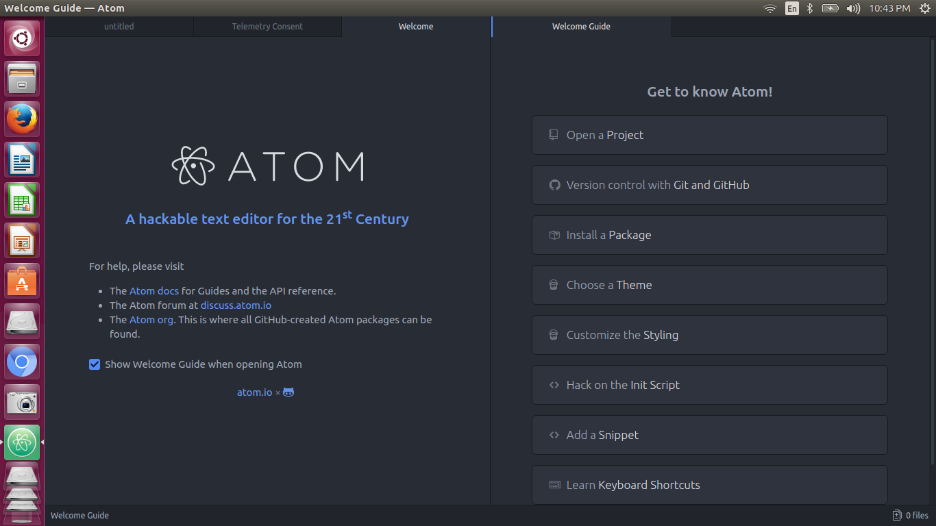Expand the Choose a Theme card
Image resolution: width=936 pixels, height=526 pixels.
709,285
